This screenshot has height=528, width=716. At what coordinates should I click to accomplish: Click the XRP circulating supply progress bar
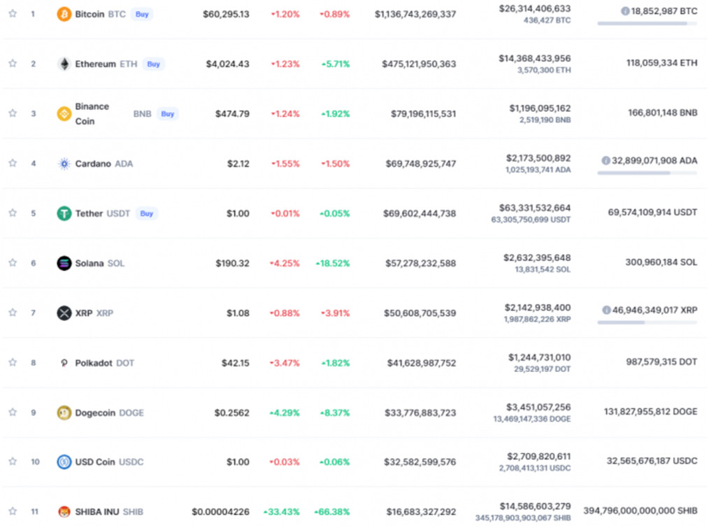tap(647, 322)
